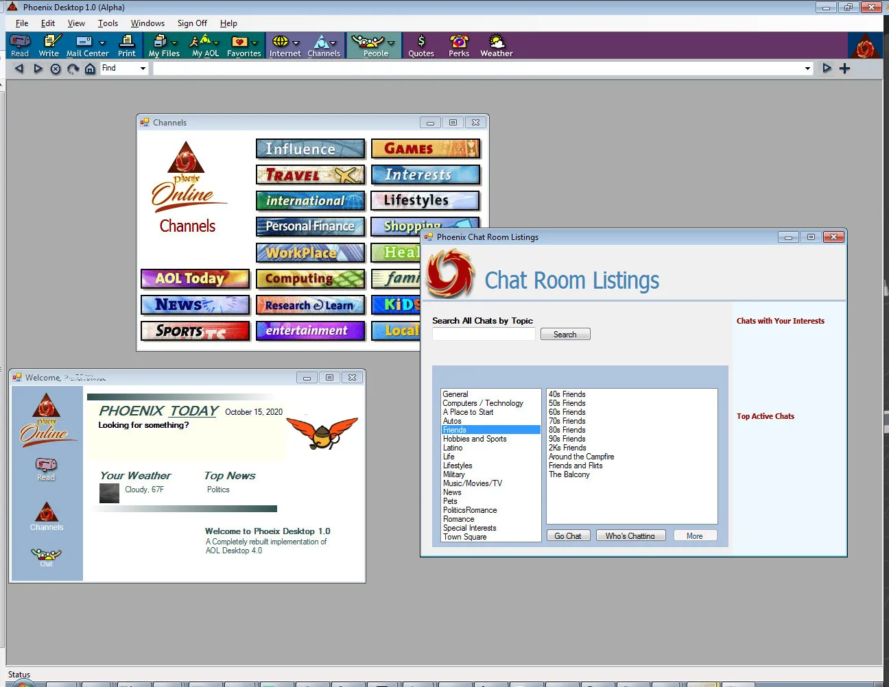Image resolution: width=889 pixels, height=687 pixels.
Task: Open Quotes from the toolbar
Action: click(420, 45)
